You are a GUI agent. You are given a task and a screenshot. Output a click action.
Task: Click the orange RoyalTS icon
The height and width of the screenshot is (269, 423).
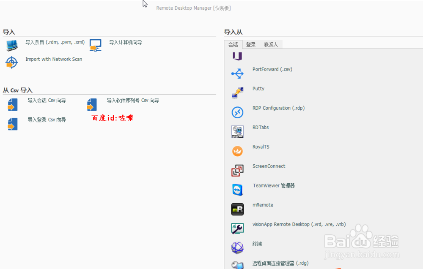click(237, 151)
